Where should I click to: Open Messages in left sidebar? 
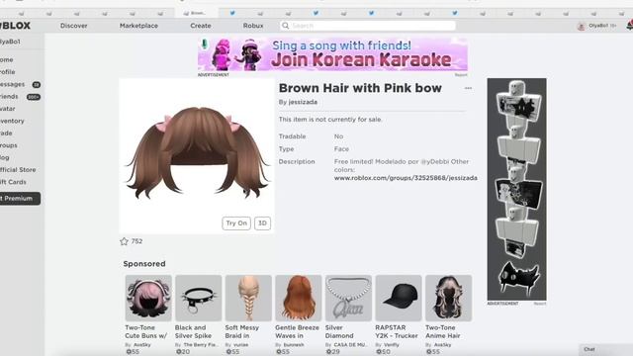(12, 84)
